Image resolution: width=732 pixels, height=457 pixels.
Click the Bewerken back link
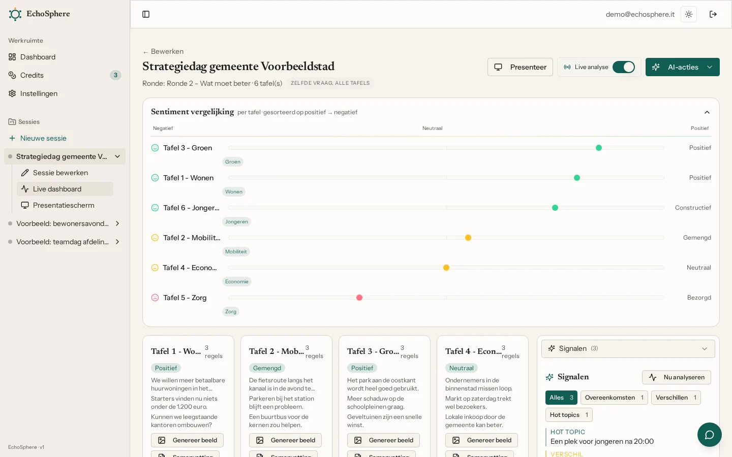pyautogui.click(x=163, y=51)
